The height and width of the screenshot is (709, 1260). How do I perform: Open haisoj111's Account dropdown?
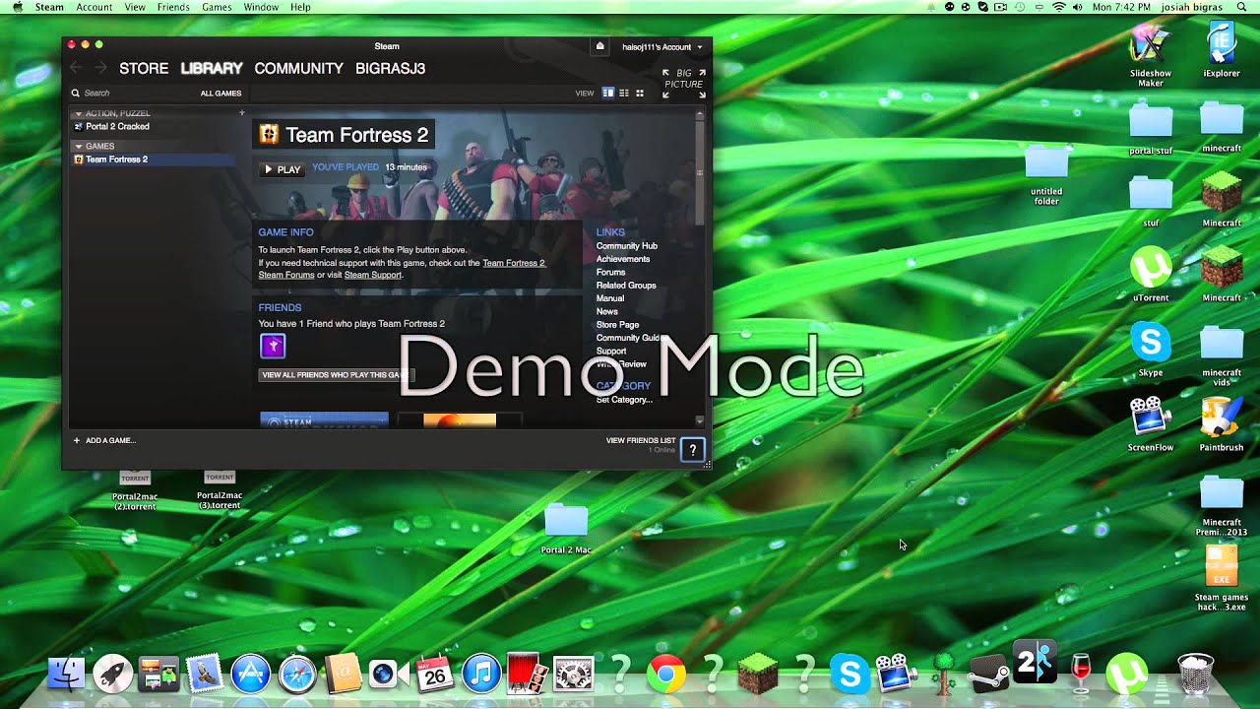tap(661, 46)
